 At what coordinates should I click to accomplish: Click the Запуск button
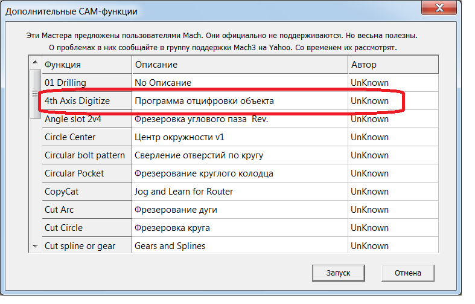click(338, 273)
